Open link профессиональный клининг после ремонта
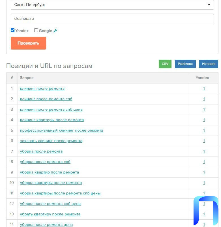This screenshot has width=221, height=227. tap(61, 130)
